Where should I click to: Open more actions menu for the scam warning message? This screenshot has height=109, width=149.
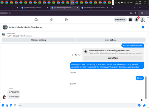tap(72, 55)
